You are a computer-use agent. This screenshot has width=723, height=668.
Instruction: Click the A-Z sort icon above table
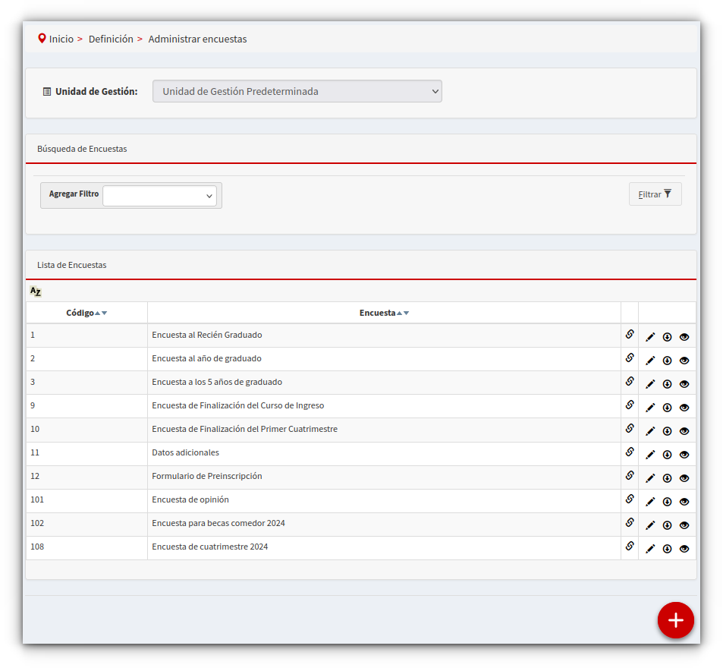36,291
